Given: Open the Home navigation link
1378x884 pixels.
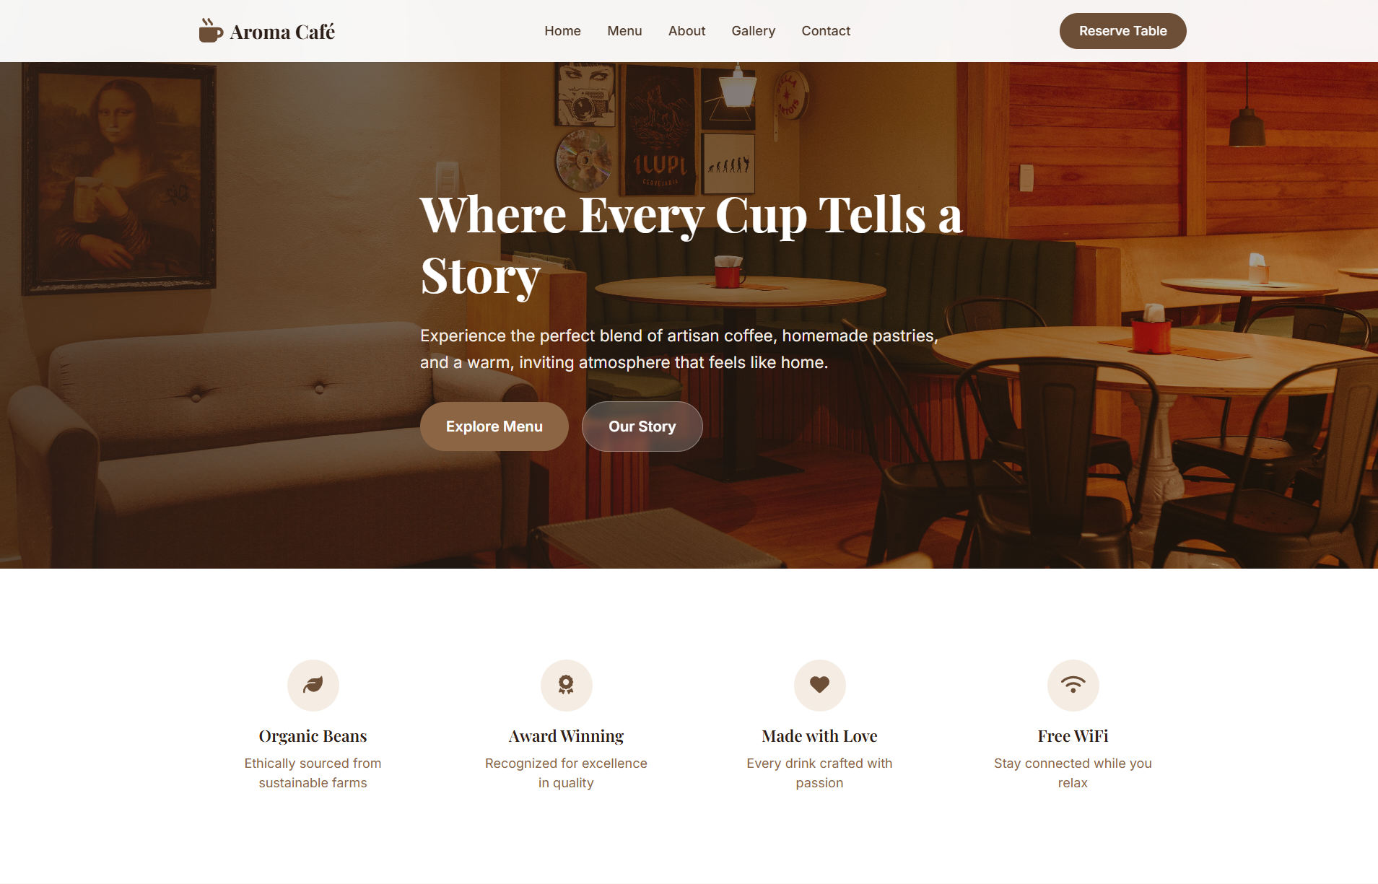Looking at the screenshot, I should coord(562,31).
